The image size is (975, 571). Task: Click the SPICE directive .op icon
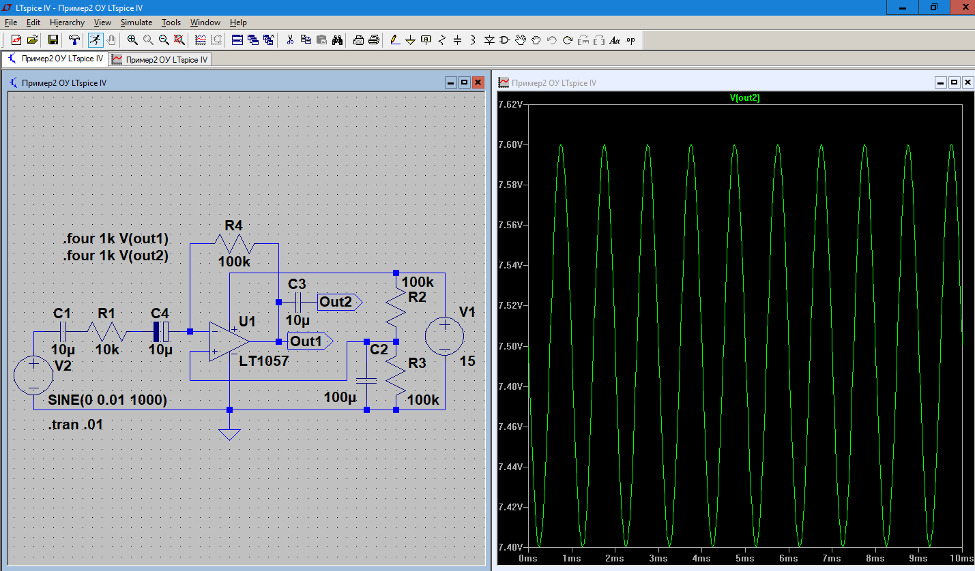tap(630, 40)
